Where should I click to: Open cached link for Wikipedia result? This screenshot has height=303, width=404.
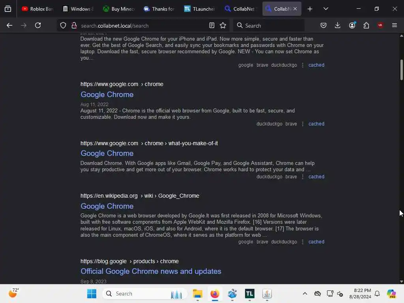(316, 242)
